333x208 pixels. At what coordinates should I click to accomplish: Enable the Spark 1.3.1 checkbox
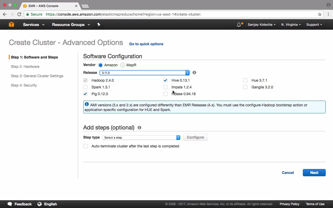(x=85, y=87)
